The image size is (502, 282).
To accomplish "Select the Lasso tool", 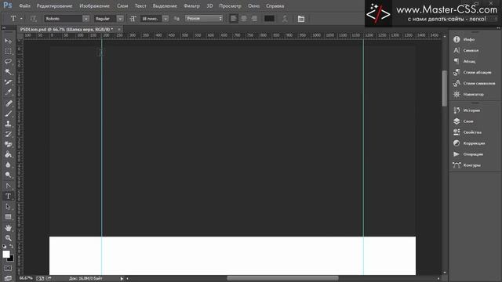I will [9, 61].
